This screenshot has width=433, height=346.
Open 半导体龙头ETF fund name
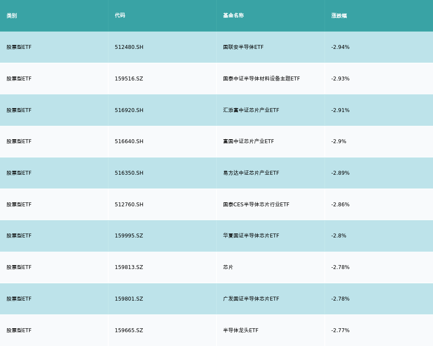tap(241, 330)
